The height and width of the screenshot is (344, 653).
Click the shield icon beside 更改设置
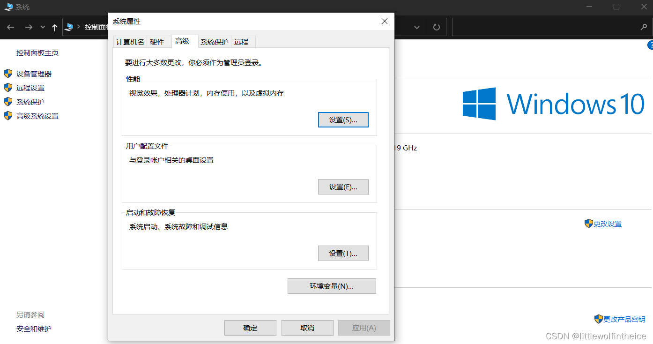click(589, 224)
